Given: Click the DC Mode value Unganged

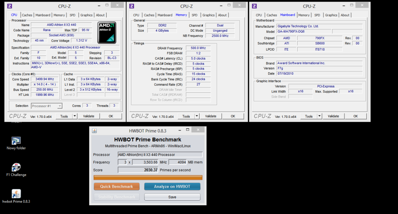Looking at the screenshot, I should [220, 30].
